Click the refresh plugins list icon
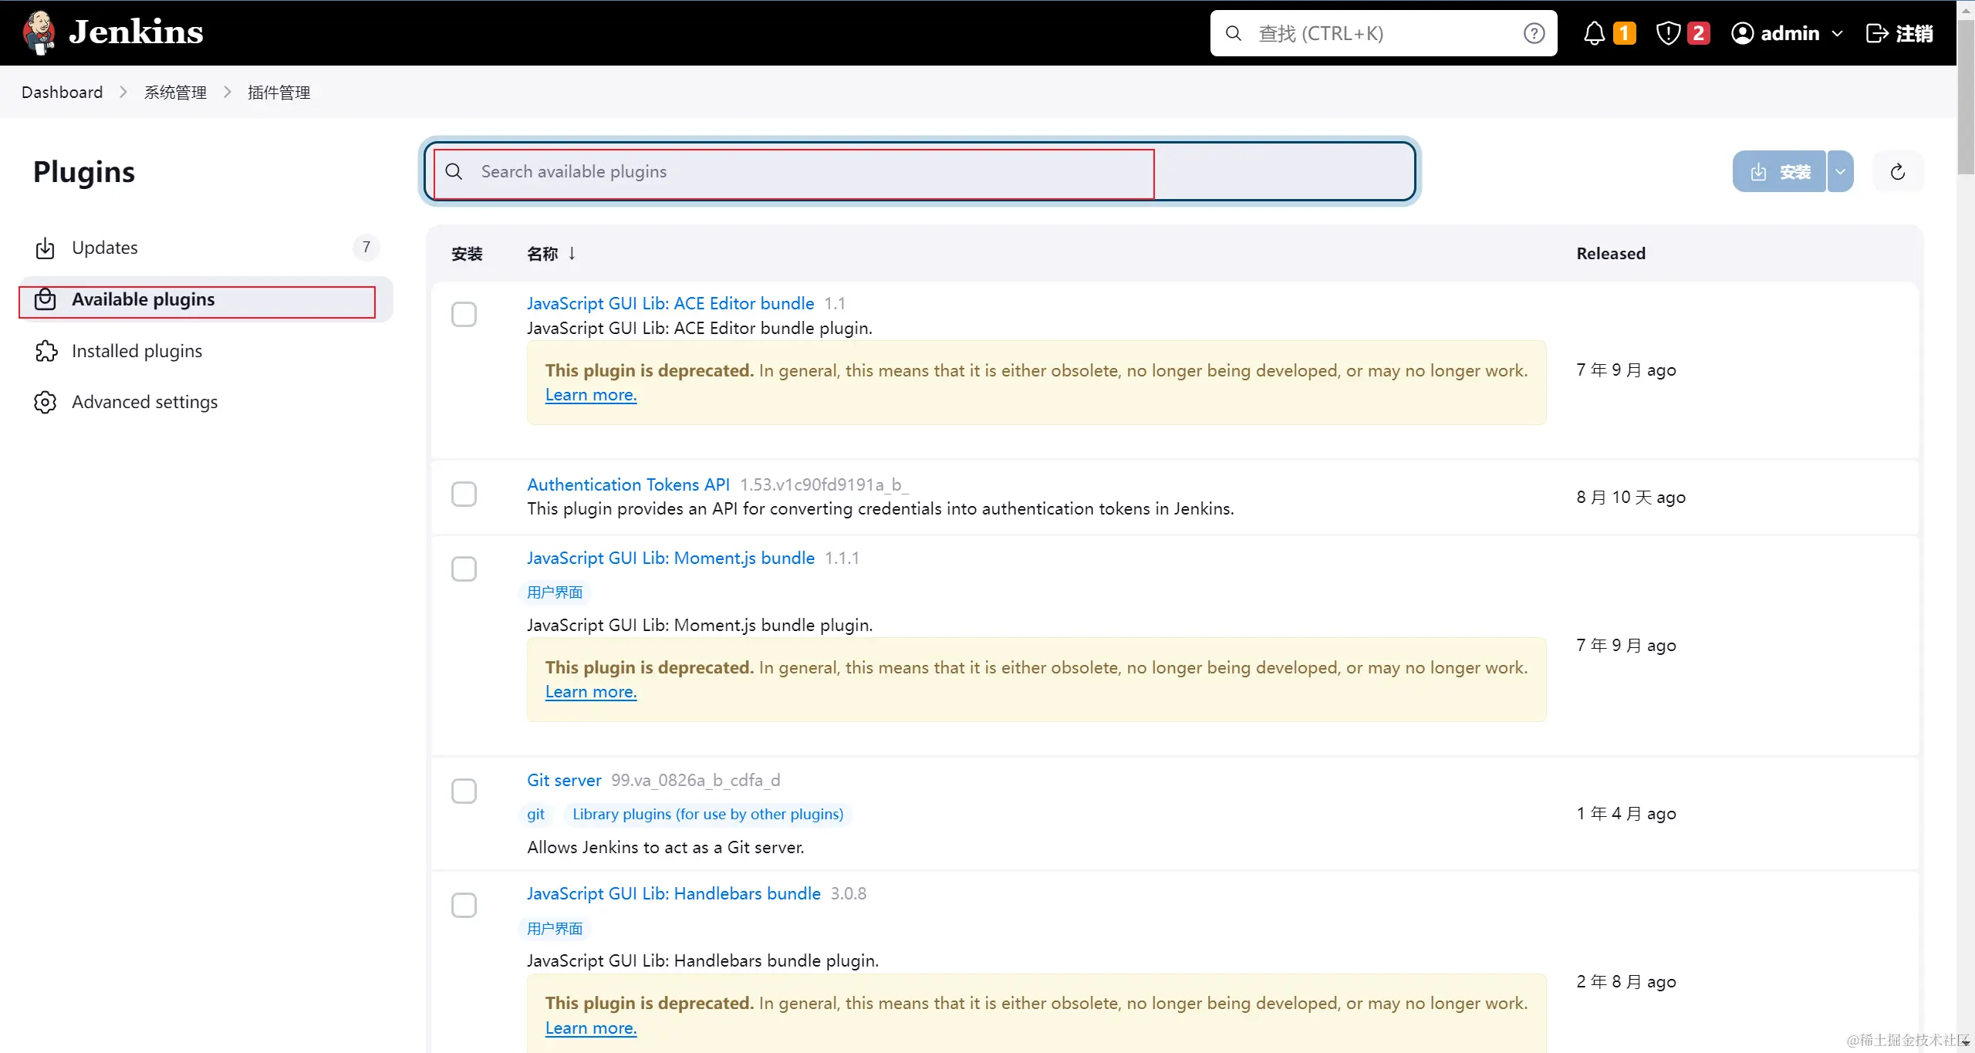1975x1053 pixels. tap(1898, 172)
